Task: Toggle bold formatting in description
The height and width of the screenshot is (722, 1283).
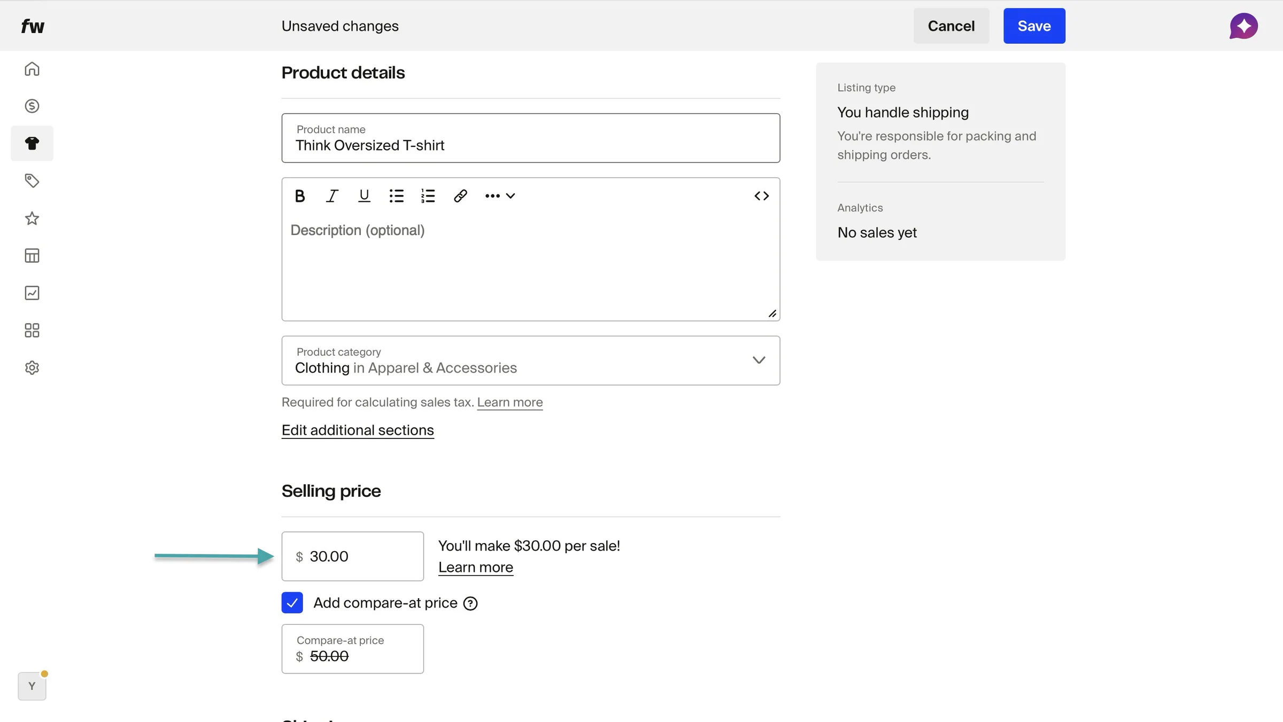Action: [x=300, y=196]
